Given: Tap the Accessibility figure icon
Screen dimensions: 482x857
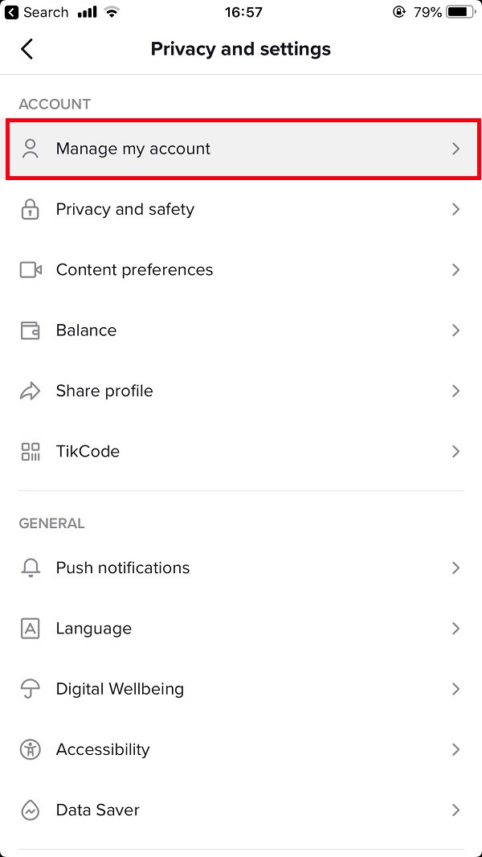Looking at the screenshot, I should pyautogui.click(x=31, y=750).
